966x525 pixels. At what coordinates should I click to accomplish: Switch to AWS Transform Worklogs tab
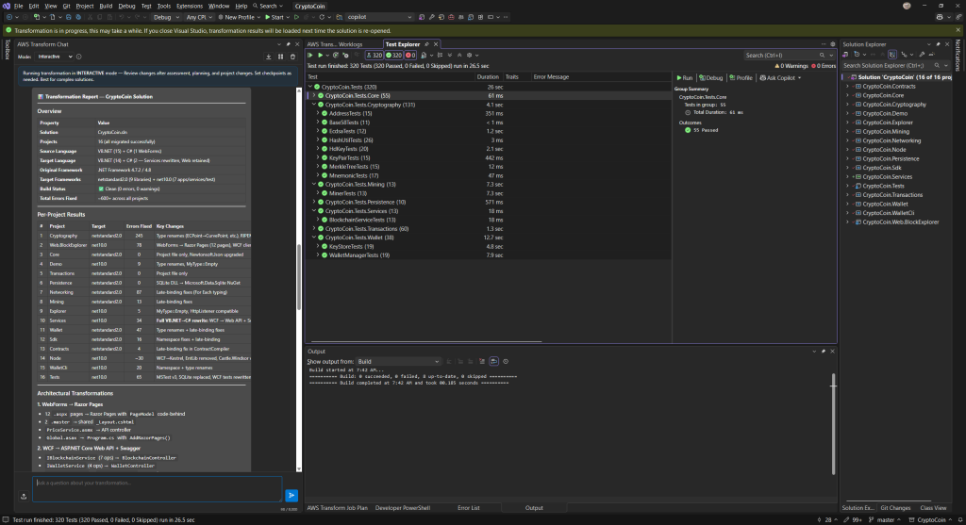pyautogui.click(x=335, y=44)
